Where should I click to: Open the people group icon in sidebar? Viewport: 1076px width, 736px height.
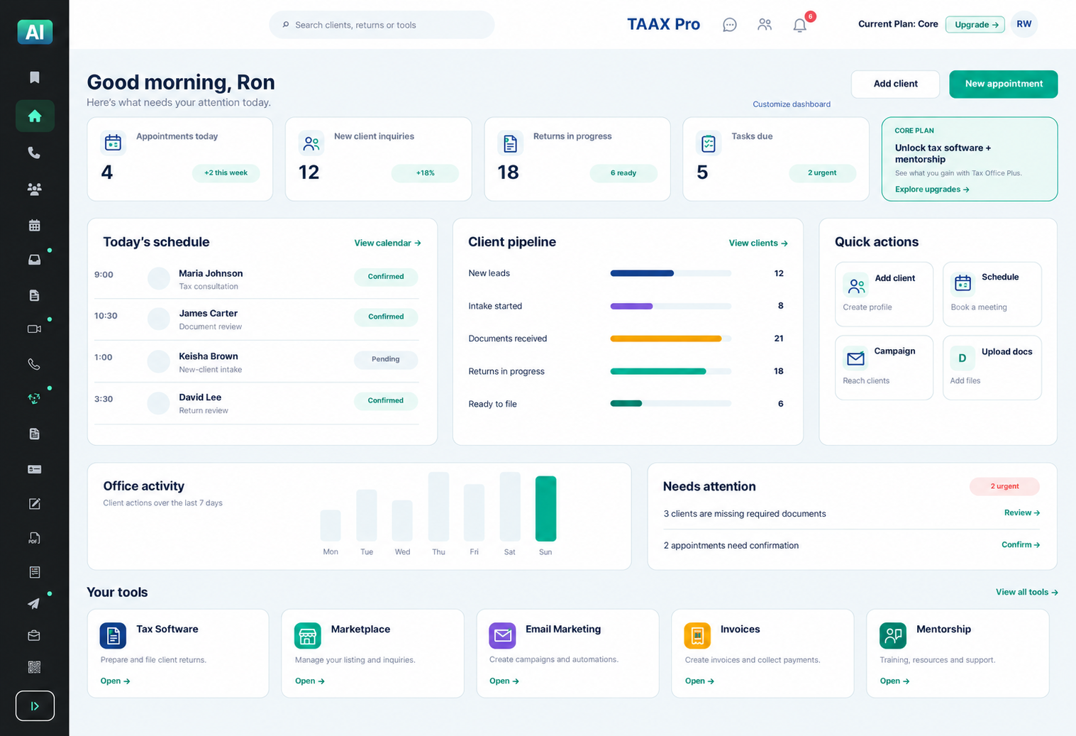pos(34,189)
